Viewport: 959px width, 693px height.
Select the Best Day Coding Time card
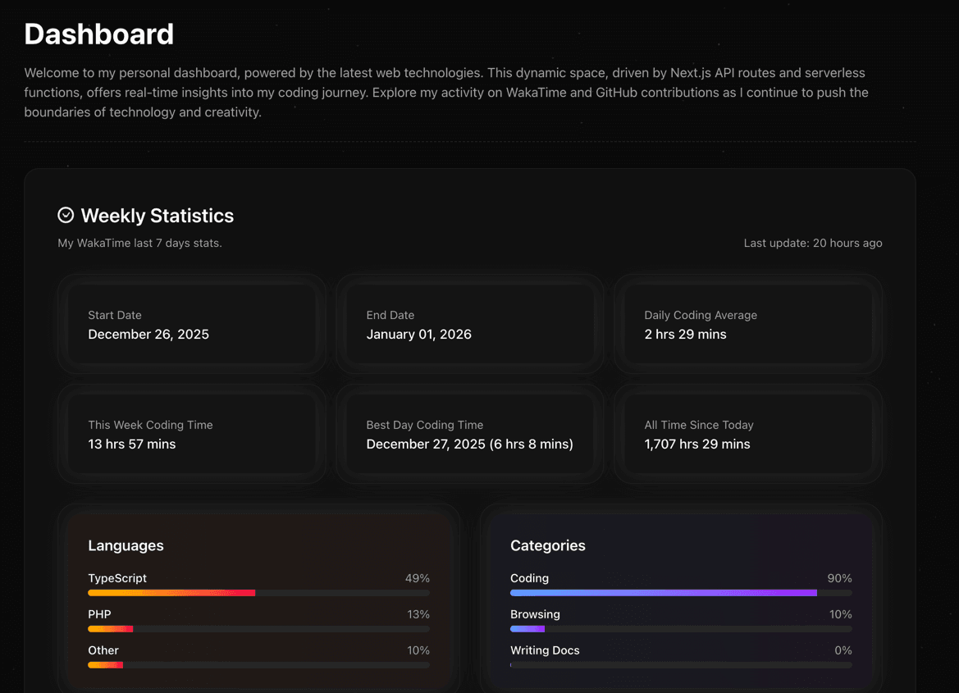click(x=469, y=434)
